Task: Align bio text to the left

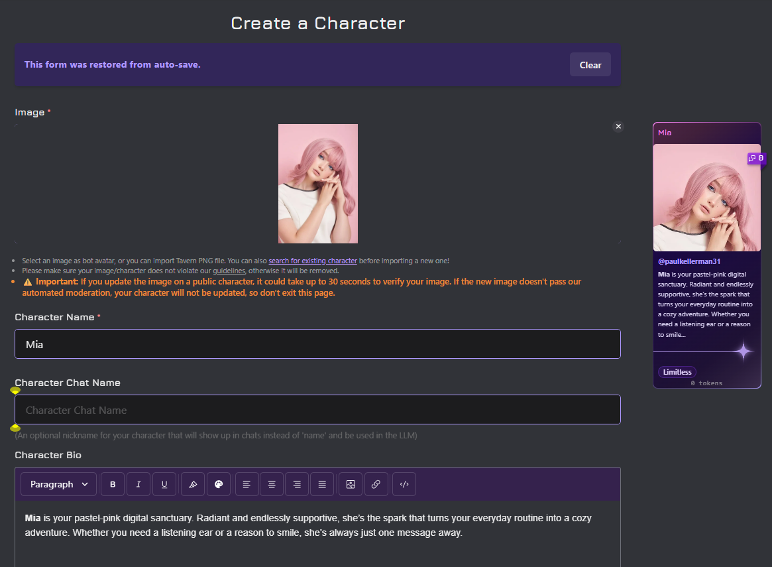Action: click(247, 484)
